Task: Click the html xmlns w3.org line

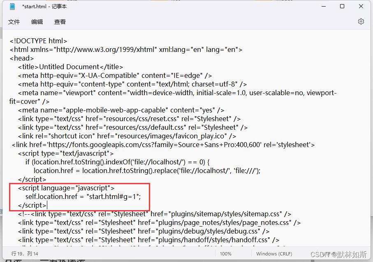Action: click(x=126, y=49)
